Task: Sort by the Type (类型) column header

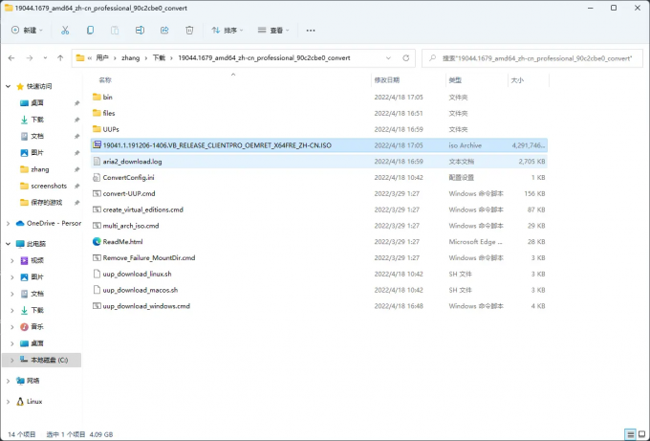Action: click(x=455, y=80)
